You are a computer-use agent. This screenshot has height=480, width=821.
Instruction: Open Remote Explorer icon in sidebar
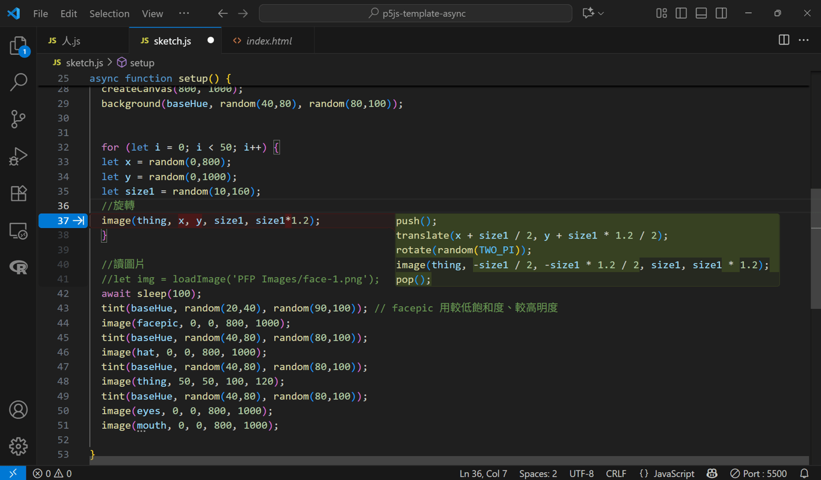18,231
